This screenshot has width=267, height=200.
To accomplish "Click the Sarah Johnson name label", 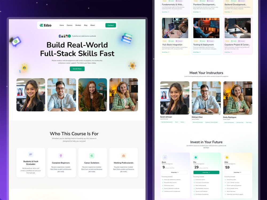I will click(166, 117).
